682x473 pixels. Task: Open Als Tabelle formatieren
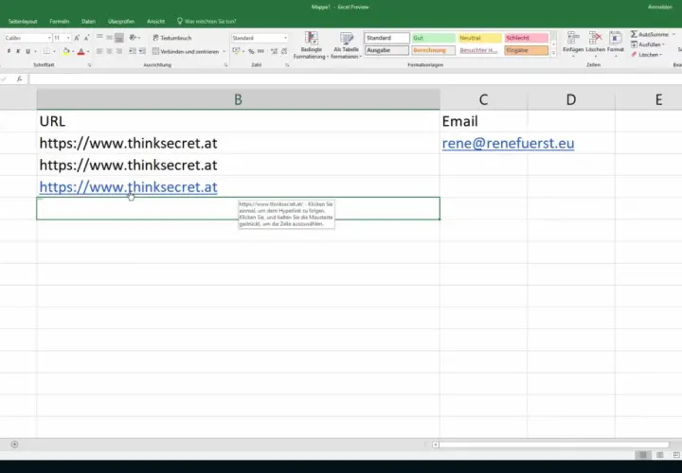[347, 44]
